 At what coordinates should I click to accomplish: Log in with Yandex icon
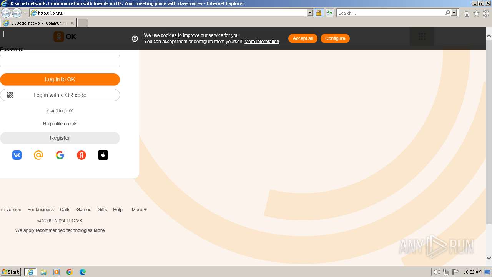(x=81, y=155)
